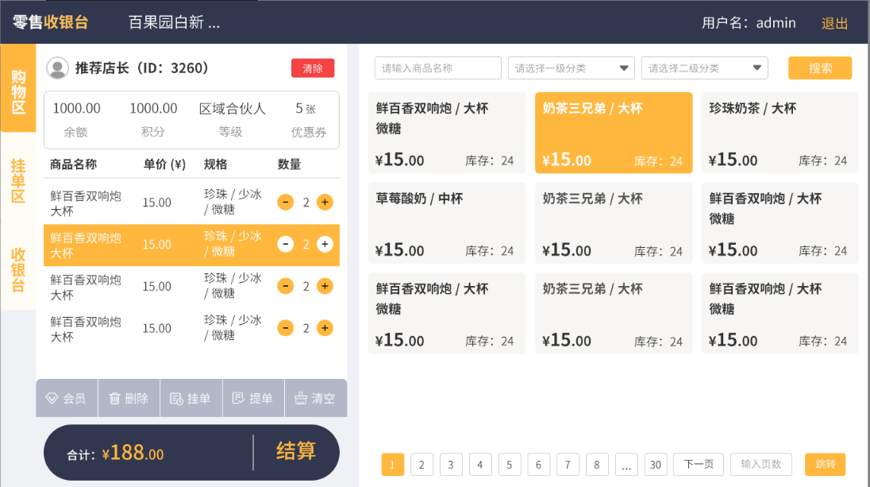The width and height of the screenshot is (870, 487).
Task: Open the 请选择一级分类 dropdown
Action: tap(571, 68)
